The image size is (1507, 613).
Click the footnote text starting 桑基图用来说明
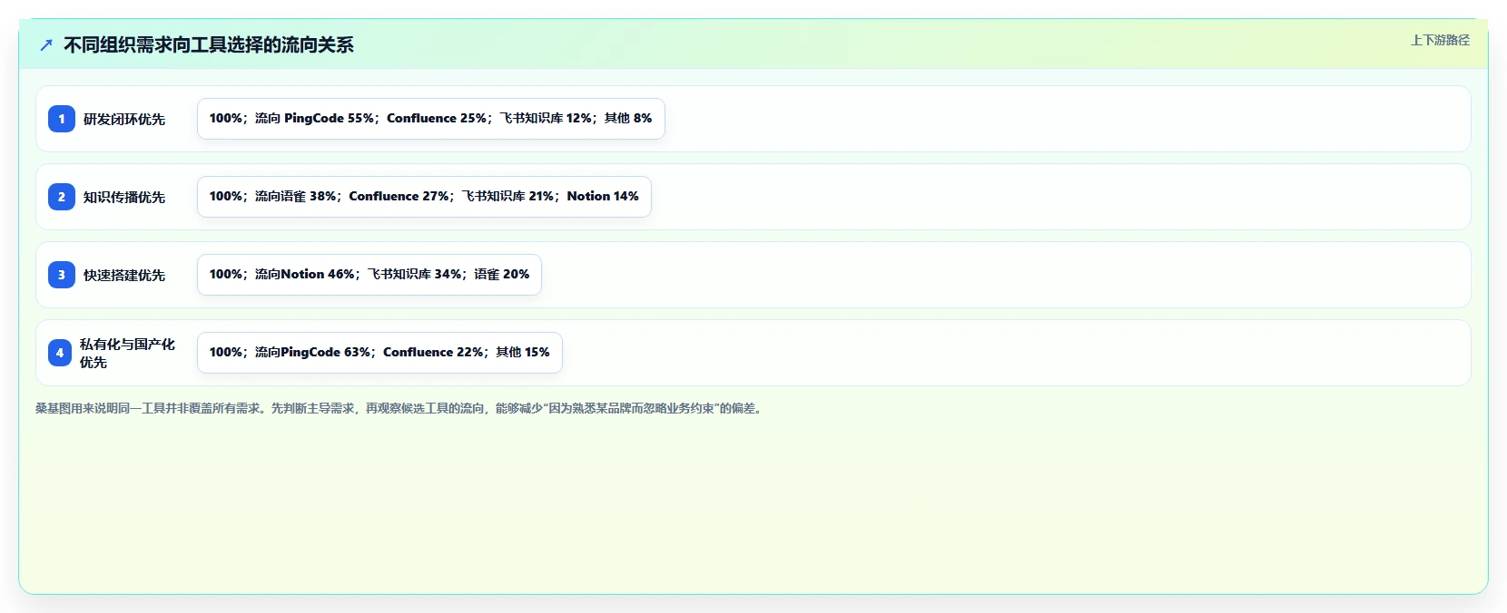[400, 408]
